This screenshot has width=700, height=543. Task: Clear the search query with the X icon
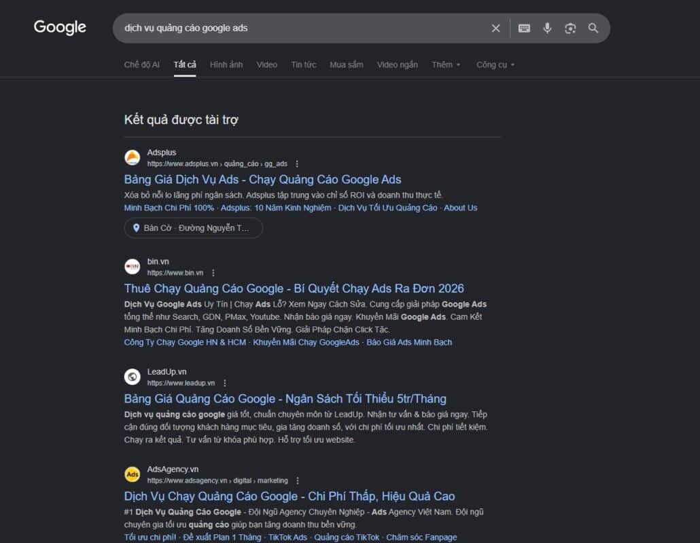point(495,28)
